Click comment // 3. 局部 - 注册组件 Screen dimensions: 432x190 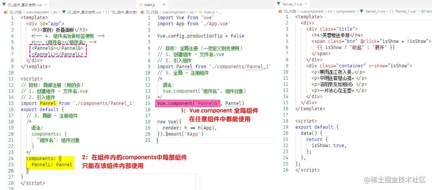pyautogui.click(x=52, y=115)
